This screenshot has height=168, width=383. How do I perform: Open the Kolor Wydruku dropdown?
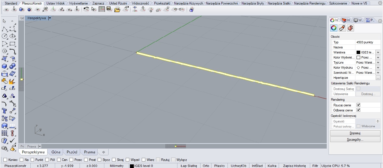pyautogui.click(x=378, y=68)
